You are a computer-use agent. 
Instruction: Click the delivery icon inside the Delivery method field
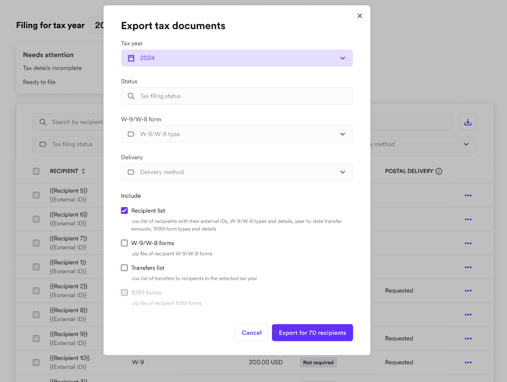click(131, 172)
